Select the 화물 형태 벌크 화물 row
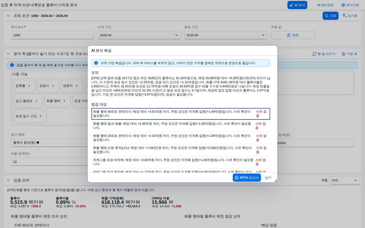 coord(181,126)
